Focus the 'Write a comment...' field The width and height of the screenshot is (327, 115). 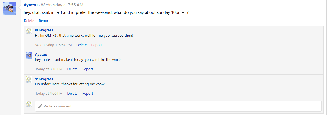178,106
